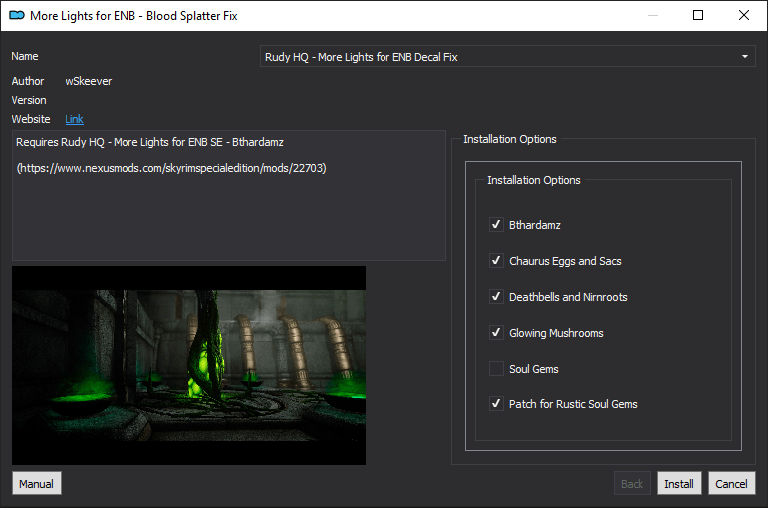Maximize the installer window
The image size is (768, 508).
tap(698, 15)
